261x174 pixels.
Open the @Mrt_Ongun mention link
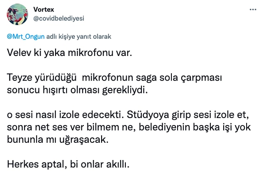(x=25, y=37)
